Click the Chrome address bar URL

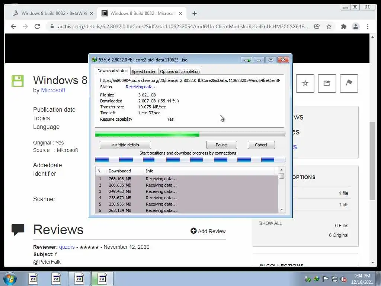pos(183,26)
